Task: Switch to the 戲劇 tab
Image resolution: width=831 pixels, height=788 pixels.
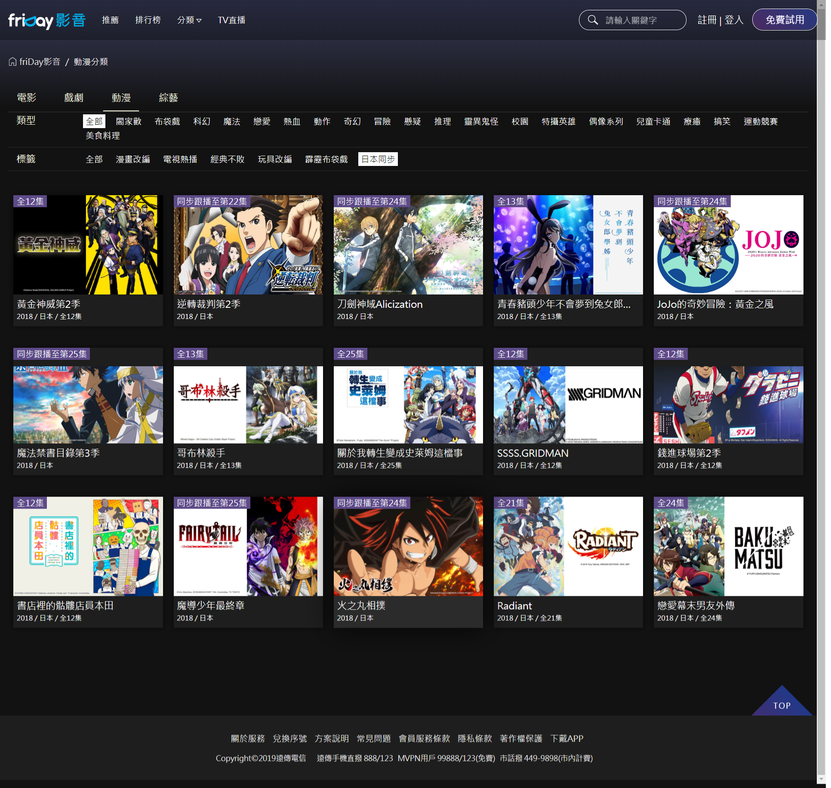Action: click(74, 98)
